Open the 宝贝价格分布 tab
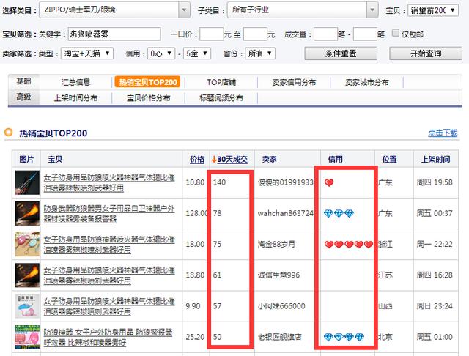 (x=148, y=98)
